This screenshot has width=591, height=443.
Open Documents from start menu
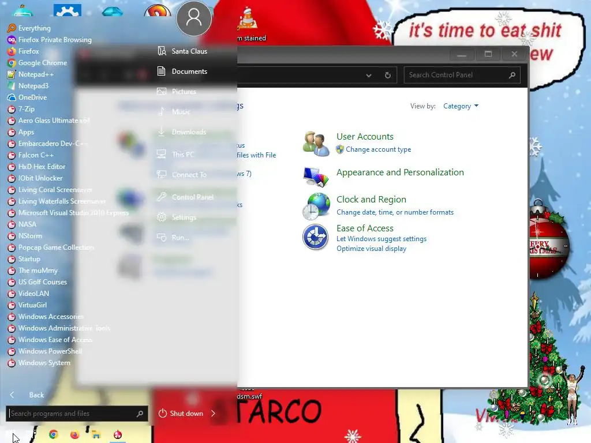point(183,71)
